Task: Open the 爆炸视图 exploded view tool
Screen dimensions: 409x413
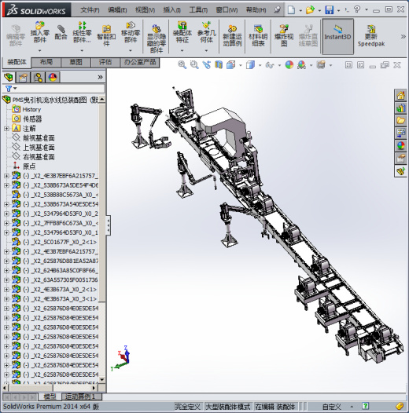Action: click(284, 36)
